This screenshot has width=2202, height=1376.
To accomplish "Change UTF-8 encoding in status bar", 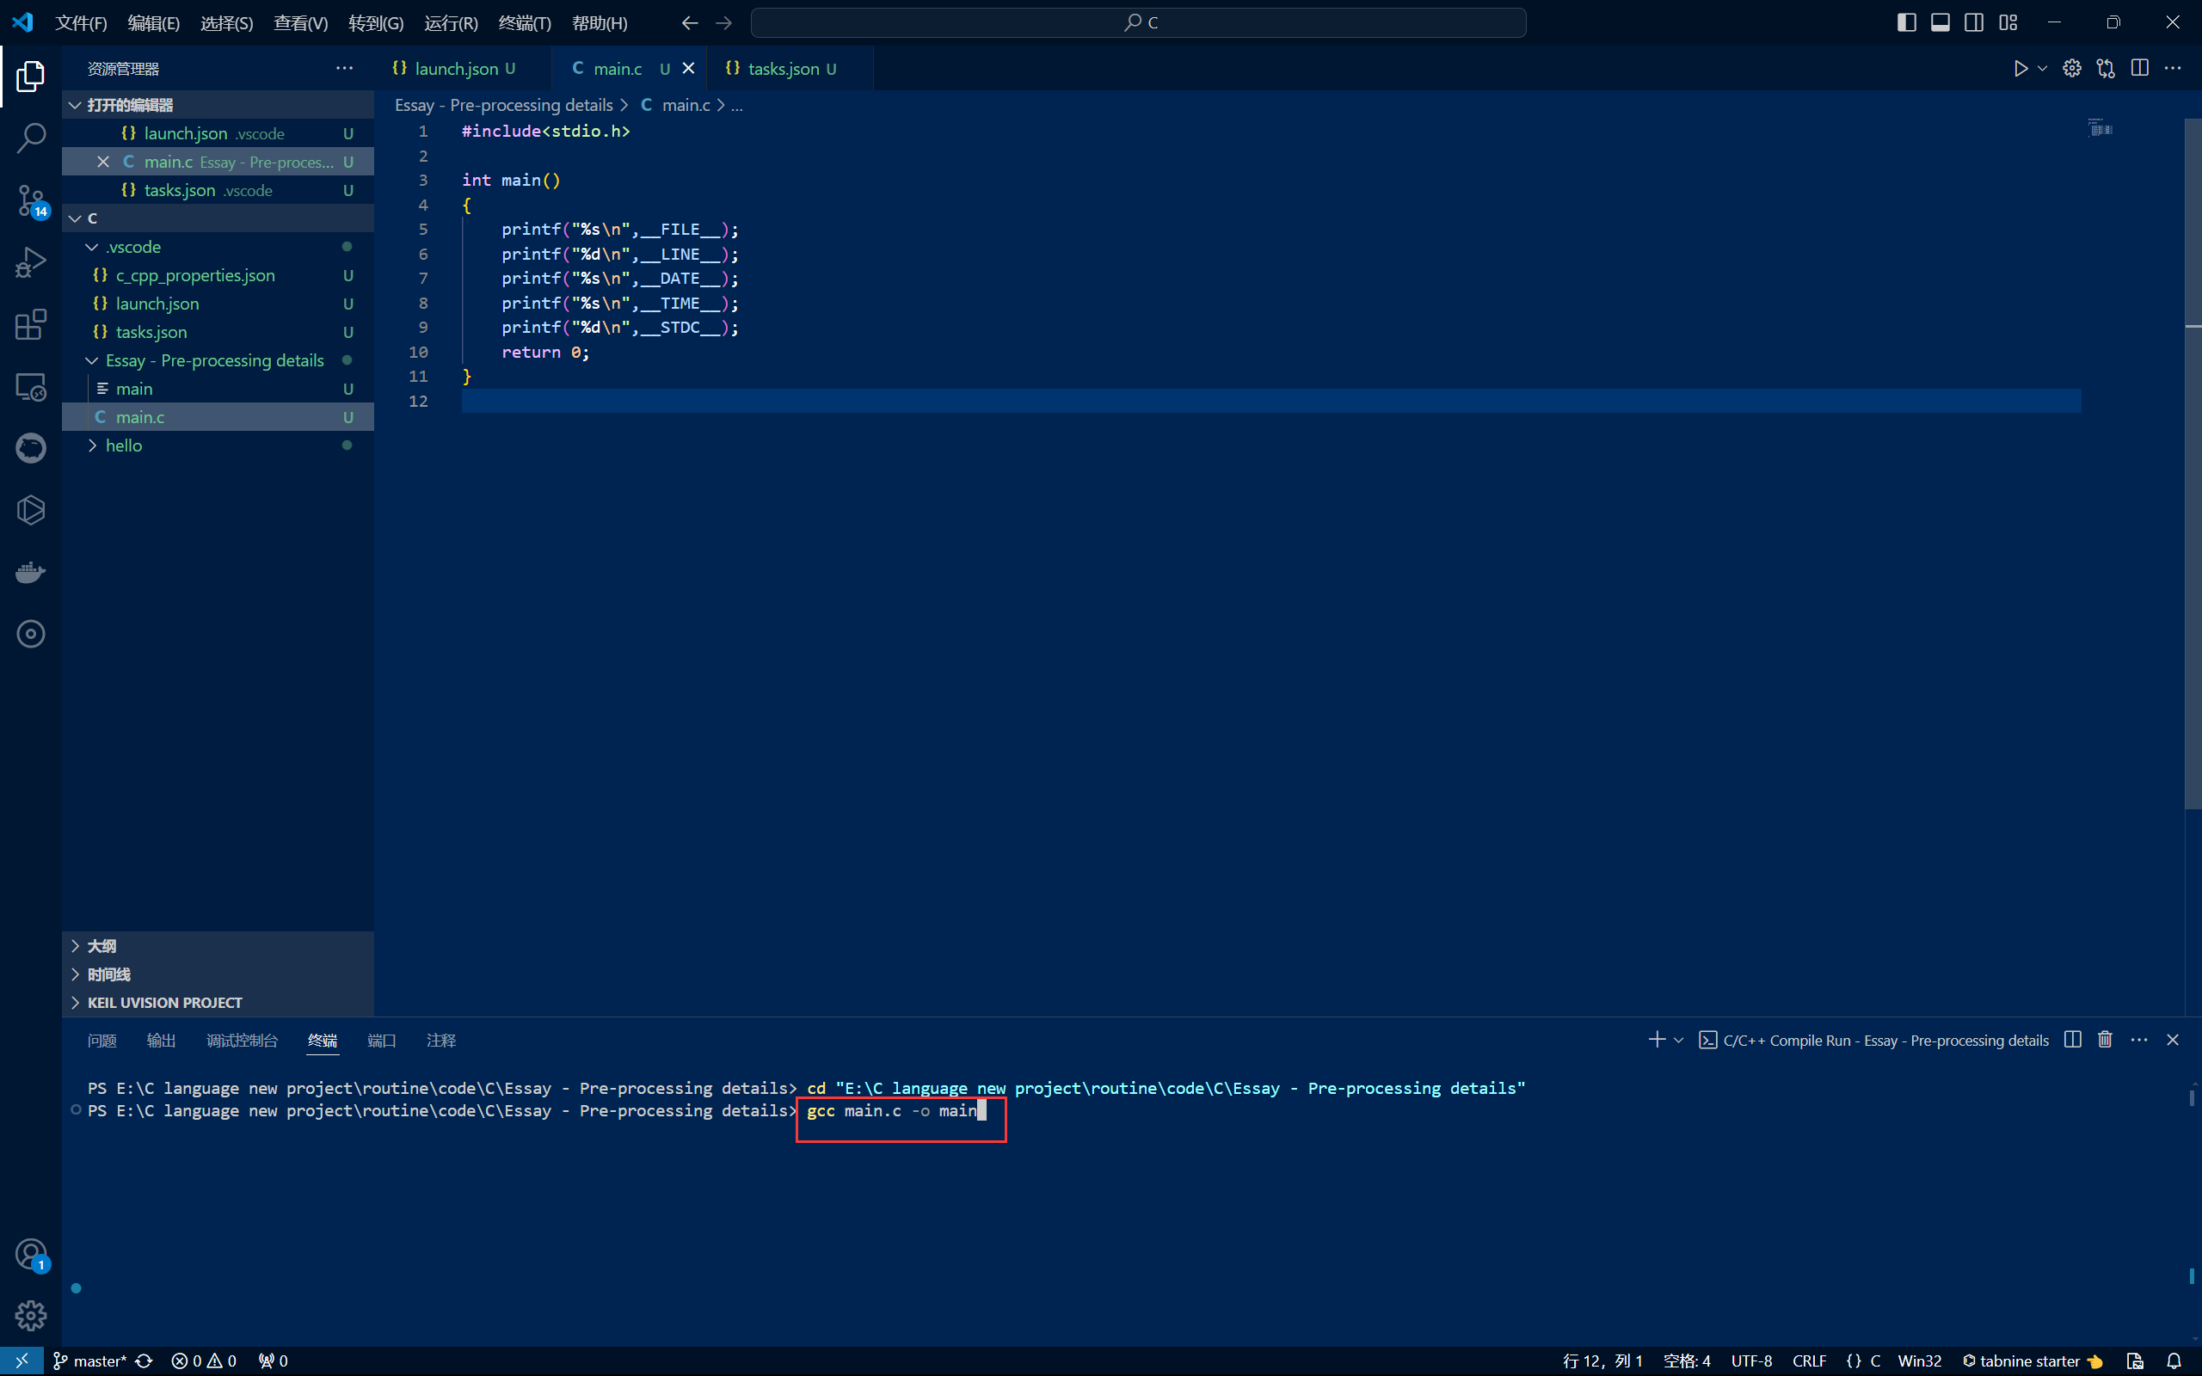I will click(1751, 1361).
